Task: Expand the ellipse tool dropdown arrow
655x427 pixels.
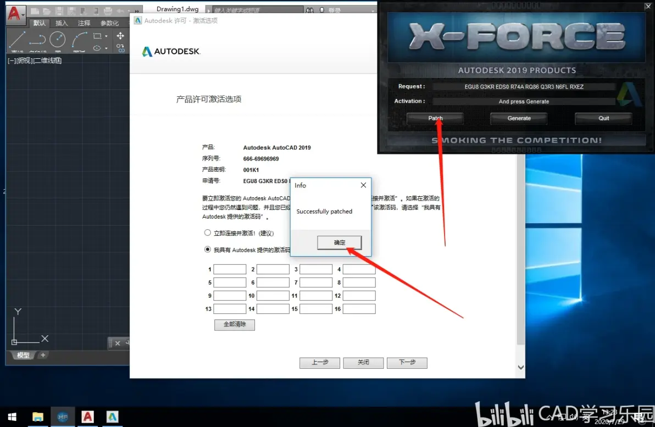Action: click(106, 48)
